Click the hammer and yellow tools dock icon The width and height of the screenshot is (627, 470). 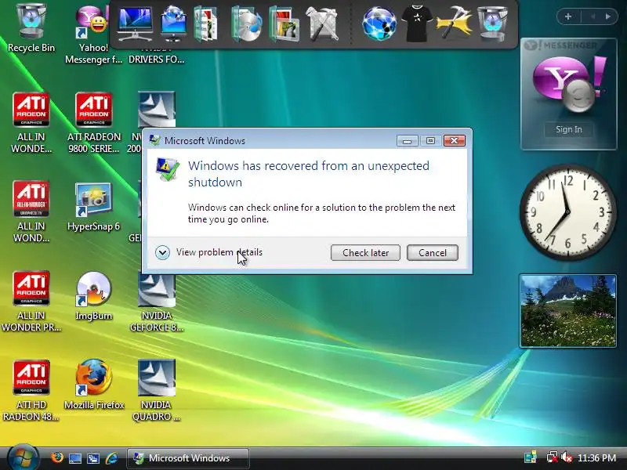pos(455,23)
